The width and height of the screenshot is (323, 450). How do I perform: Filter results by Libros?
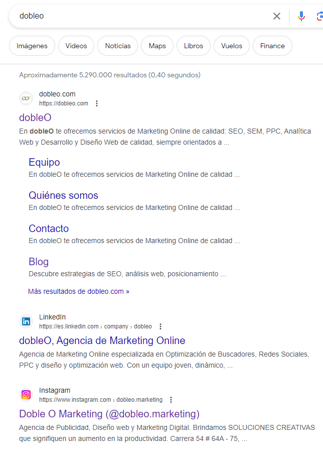[194, 46]
